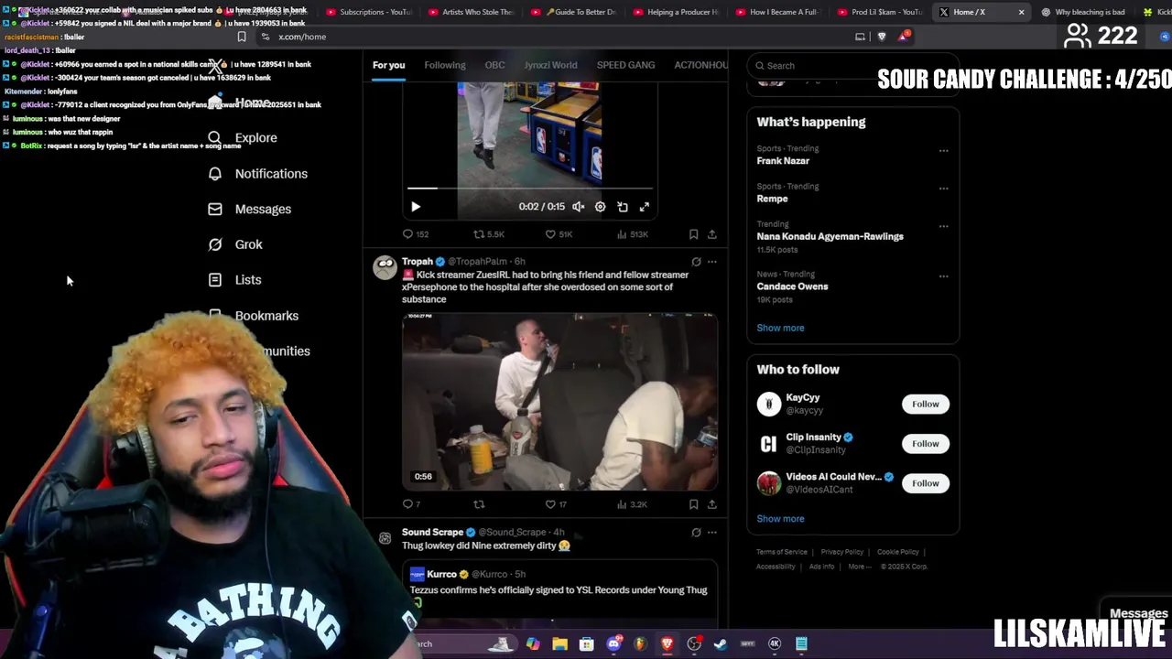Open more options for Frank Nazar trend
The image size is (1172, 659).
pos(943,150)
